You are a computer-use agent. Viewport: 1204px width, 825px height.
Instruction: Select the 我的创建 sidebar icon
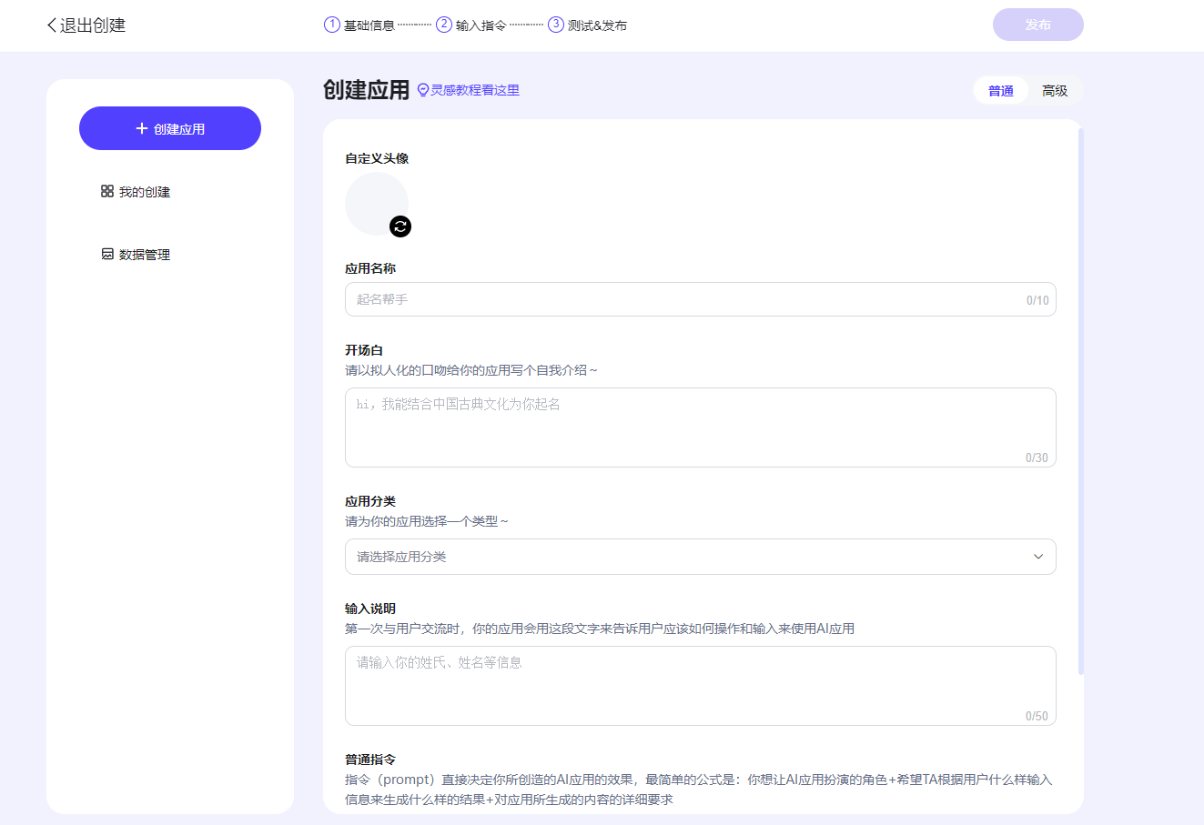(107, 191)
